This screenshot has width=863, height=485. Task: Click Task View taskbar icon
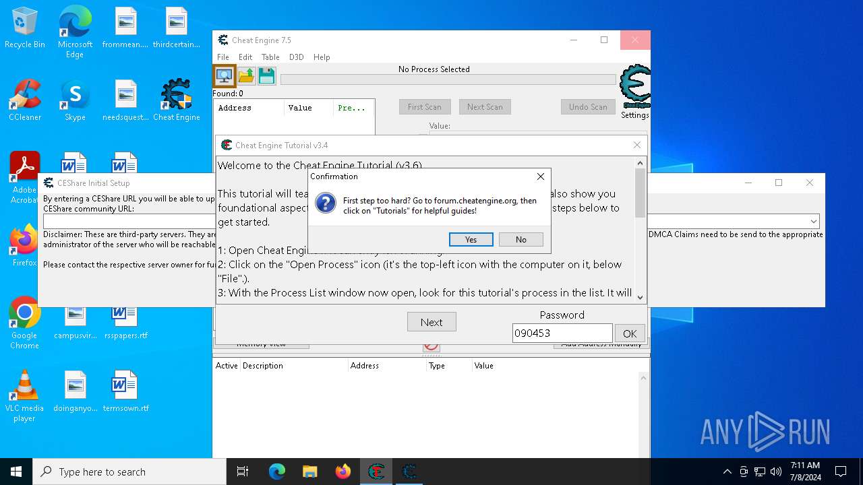point(243,472)
